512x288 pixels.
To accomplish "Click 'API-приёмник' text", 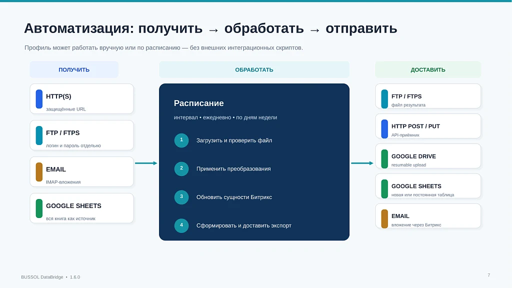I will [405, 135].
